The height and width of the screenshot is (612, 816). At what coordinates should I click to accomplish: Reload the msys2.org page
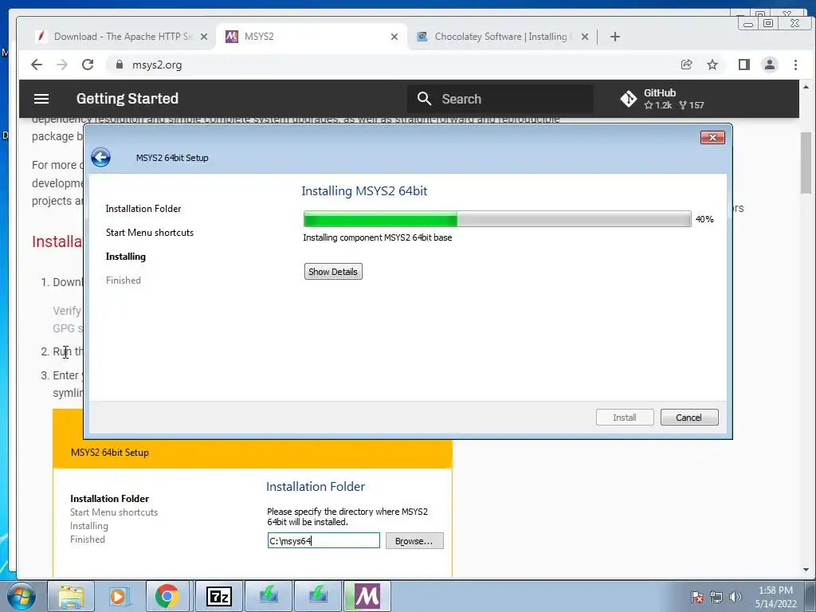[88, 65]
